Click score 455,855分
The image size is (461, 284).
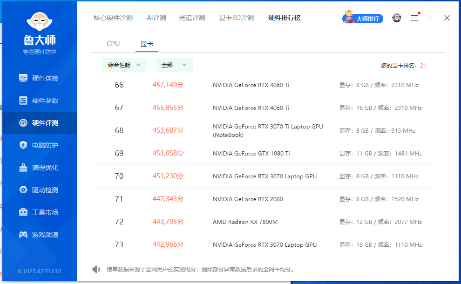point(168,108)
